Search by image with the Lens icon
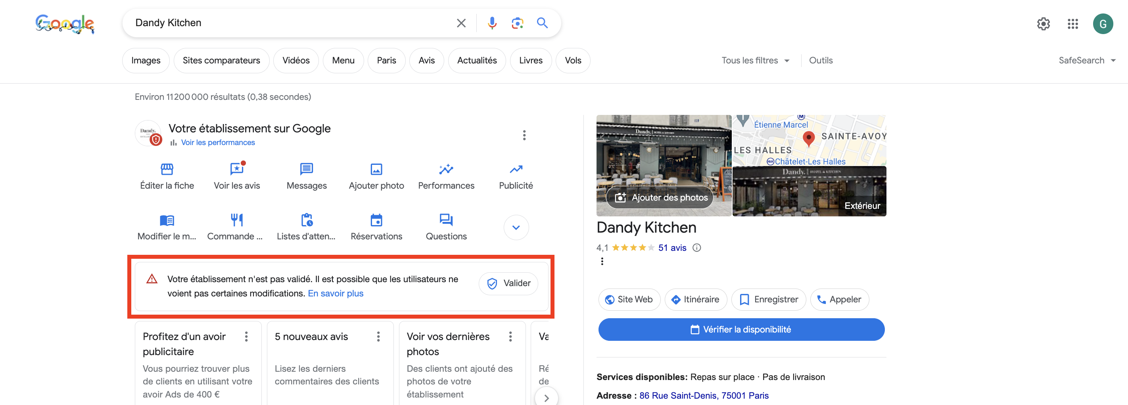 click(517, 23)
